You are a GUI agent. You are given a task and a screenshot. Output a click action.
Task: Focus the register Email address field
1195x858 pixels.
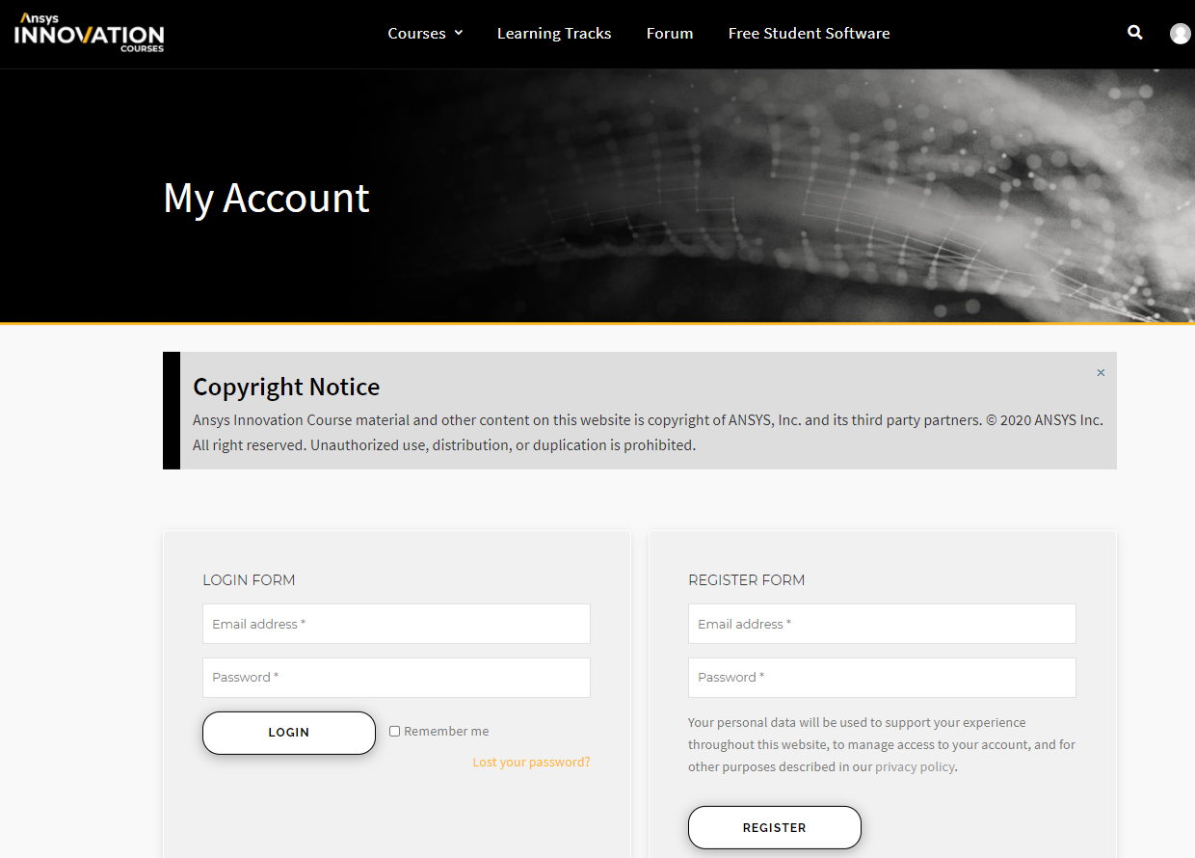click(882, 624)
